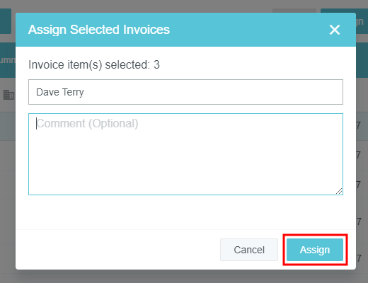Screen dimensions: 368x283
Task: Click inside the Comment (Optional) box
Action: pyautogui.click(x=185, y=154)
